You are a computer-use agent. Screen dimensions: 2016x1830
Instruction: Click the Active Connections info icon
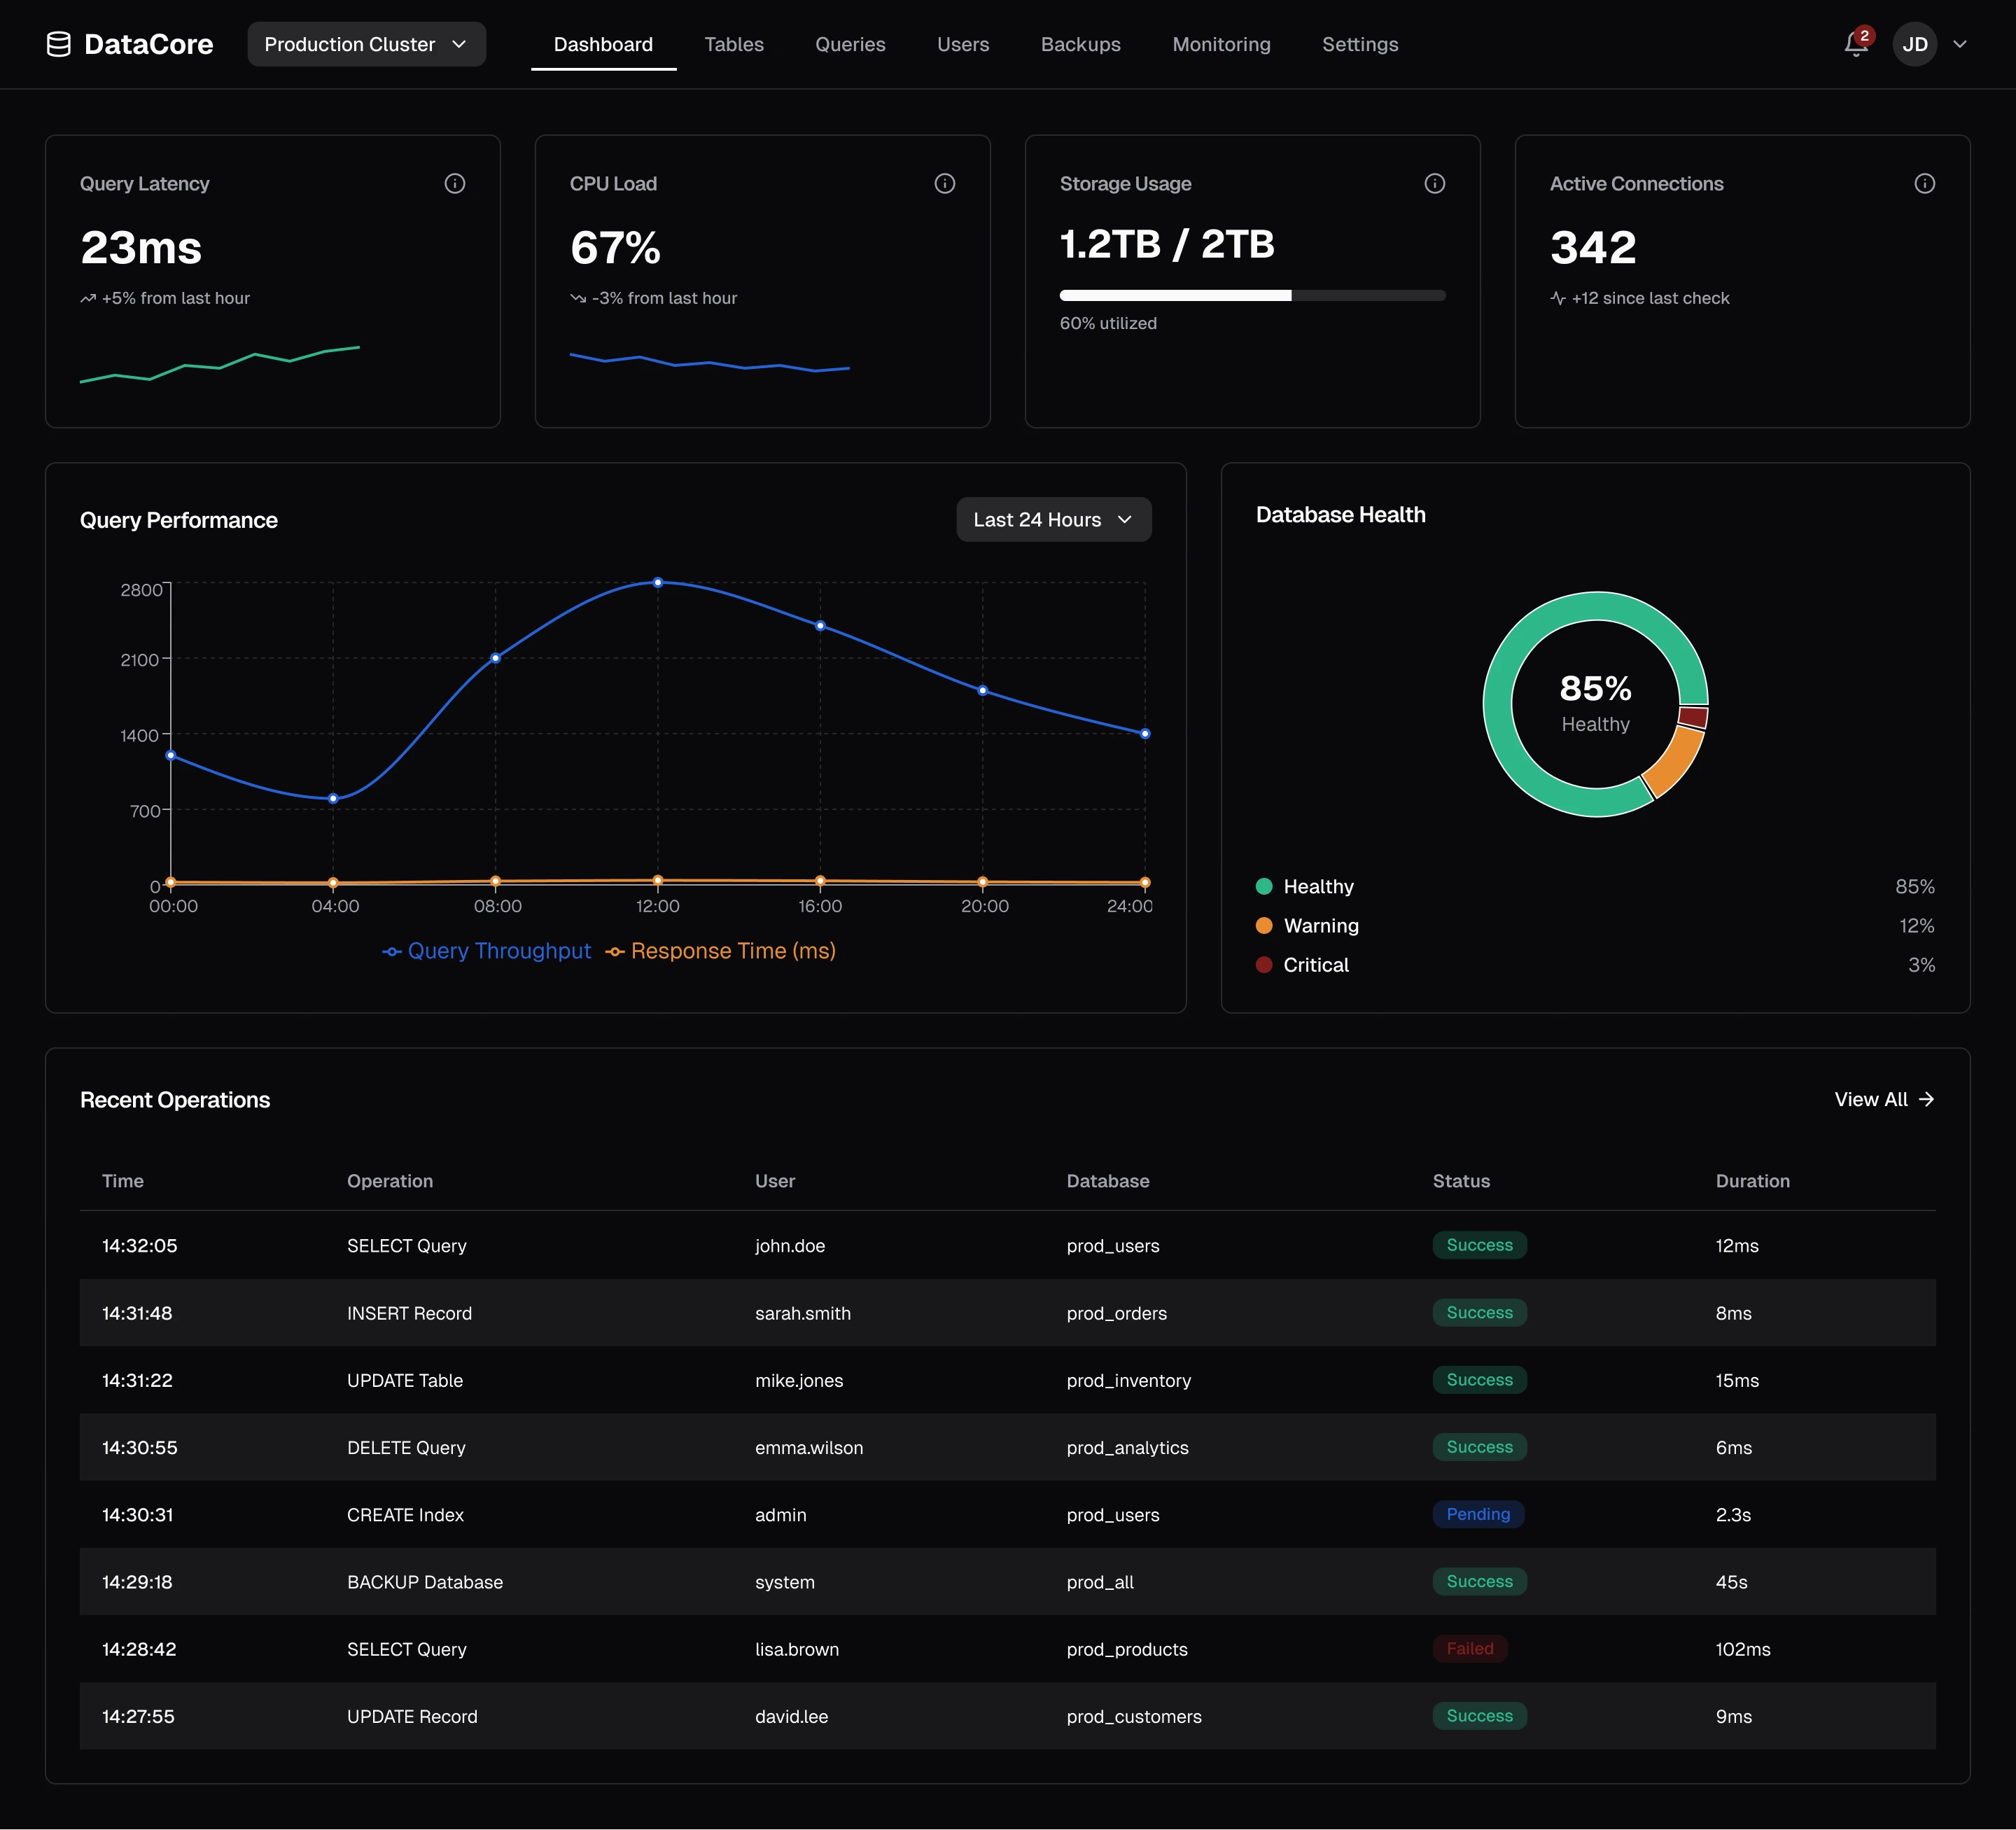1924,183
